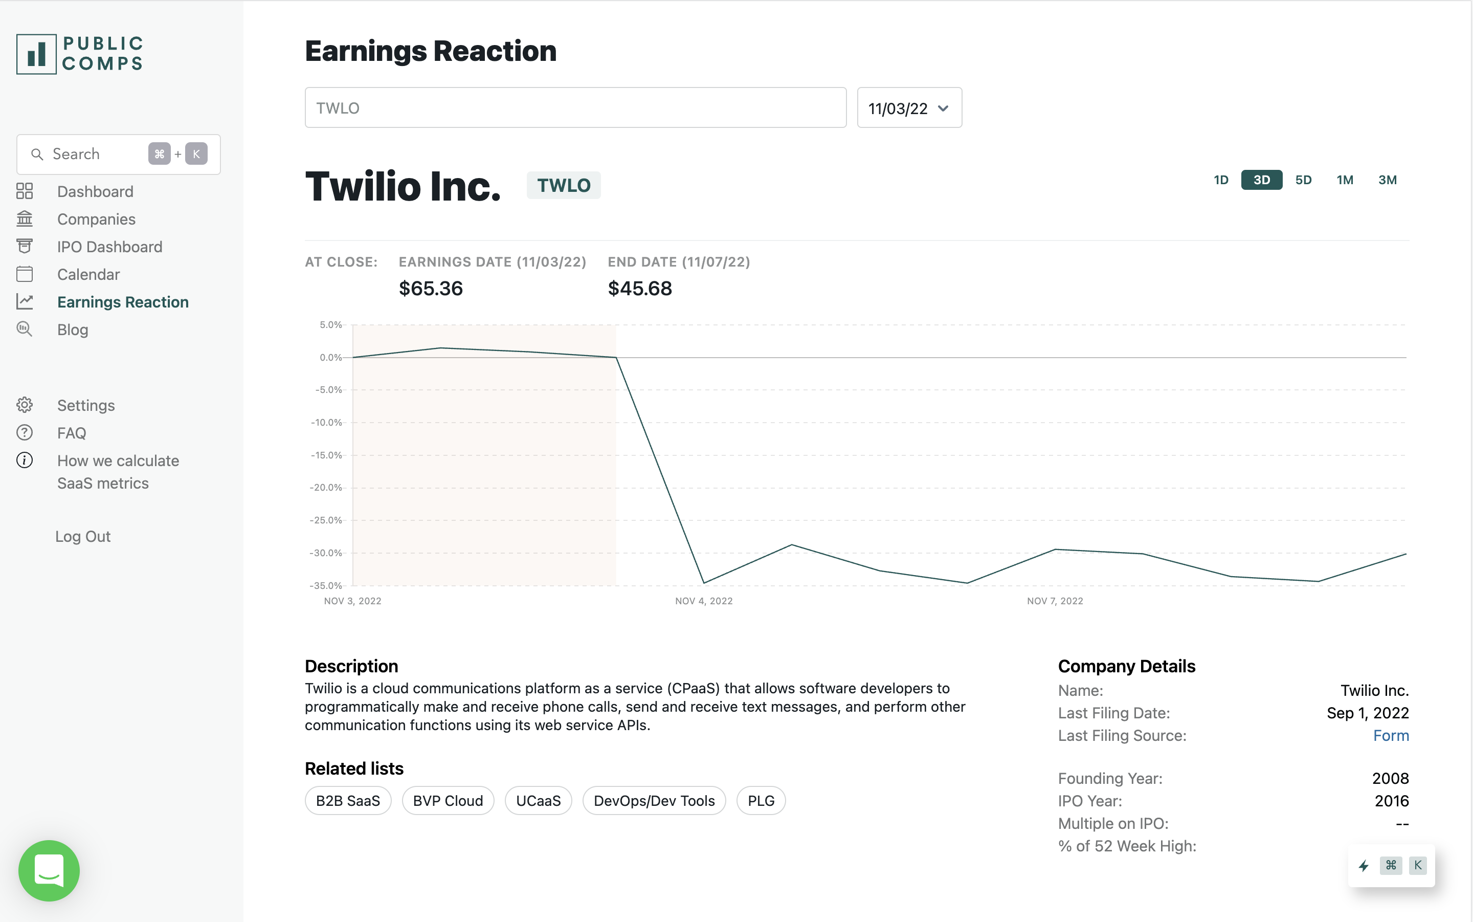Viewport: 1473px width, 922px height.
Task: Click the Settings gear icon
Action: click(x=25, y=405)
